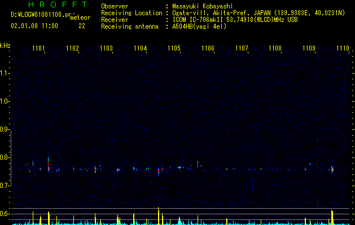Viewport: 355px width, 225px height.
Task: Click the Receiving Location label
Action: [132, 13]
